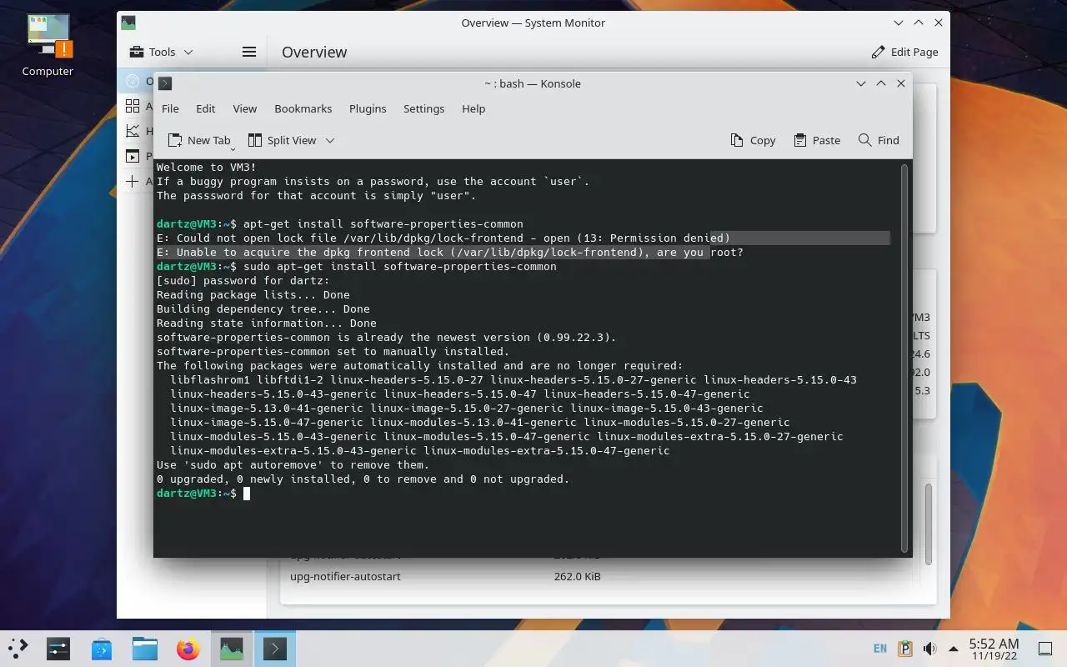Click the Split View toolbar button
Image resolution: width=1067 pixels, height=667 pixels.
coord(282,140)
